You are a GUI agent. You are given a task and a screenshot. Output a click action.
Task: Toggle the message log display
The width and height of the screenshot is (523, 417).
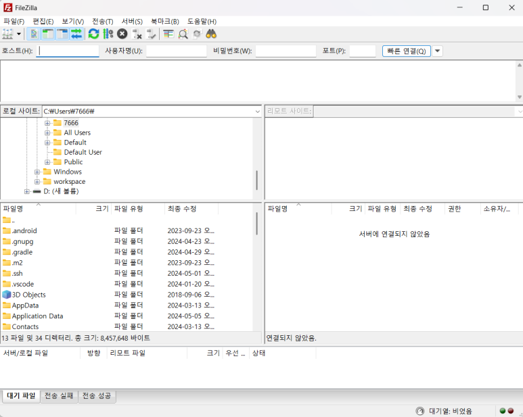[x=34, y=34]
